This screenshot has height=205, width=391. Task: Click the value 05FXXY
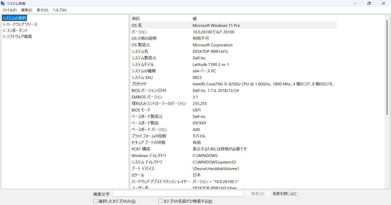click(199, 123)
